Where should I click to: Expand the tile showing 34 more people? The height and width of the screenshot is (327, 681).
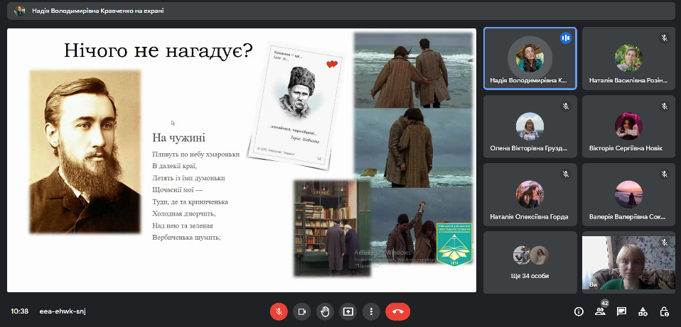pyautogui.click(x=530, y=261)
